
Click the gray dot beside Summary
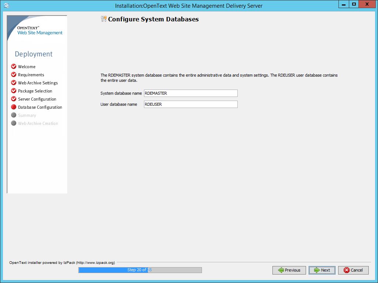pyautogui.click(x=14, y=115)
